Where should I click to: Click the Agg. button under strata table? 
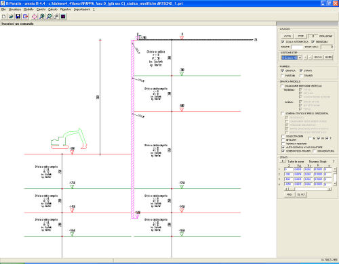pyautogui.click(x=290, y=194)
